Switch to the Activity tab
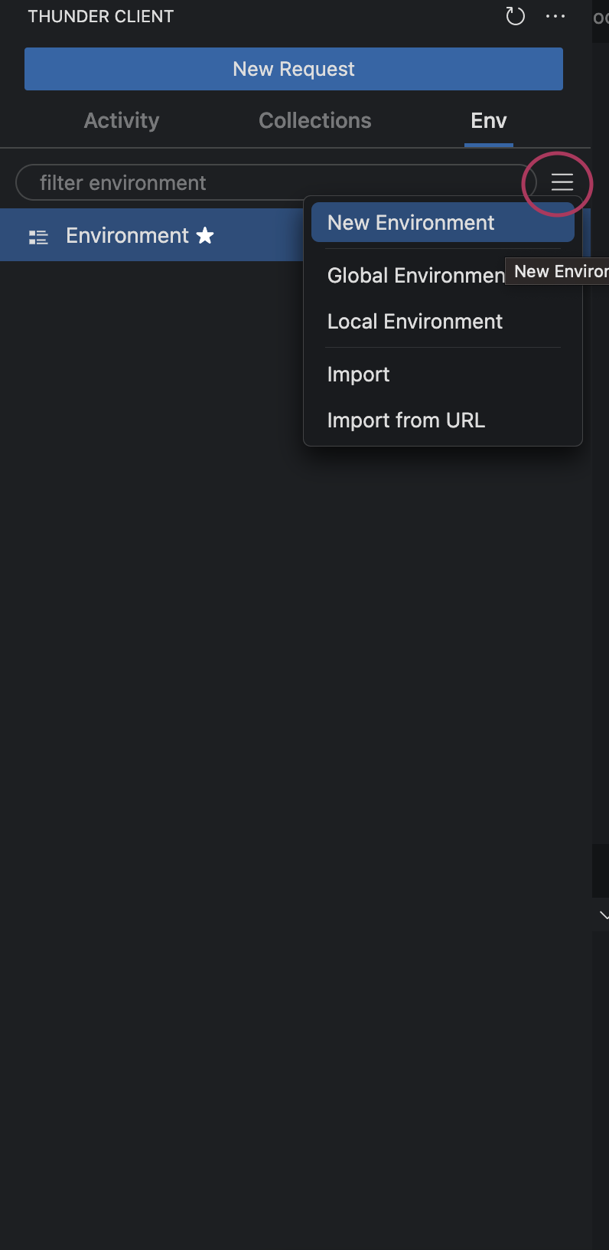 point(122,120)
